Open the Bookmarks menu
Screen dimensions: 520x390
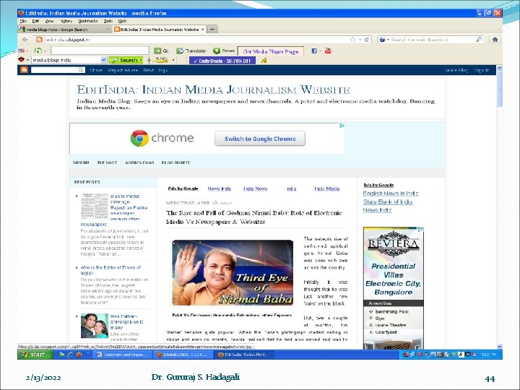pyautogui.click(x=88, y=21)
